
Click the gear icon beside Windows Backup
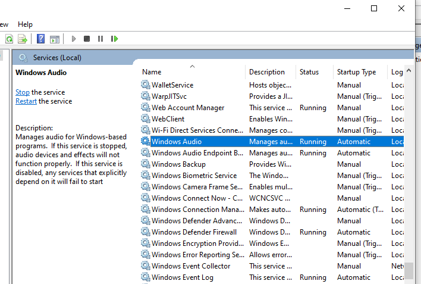click(x=146, y=164)
